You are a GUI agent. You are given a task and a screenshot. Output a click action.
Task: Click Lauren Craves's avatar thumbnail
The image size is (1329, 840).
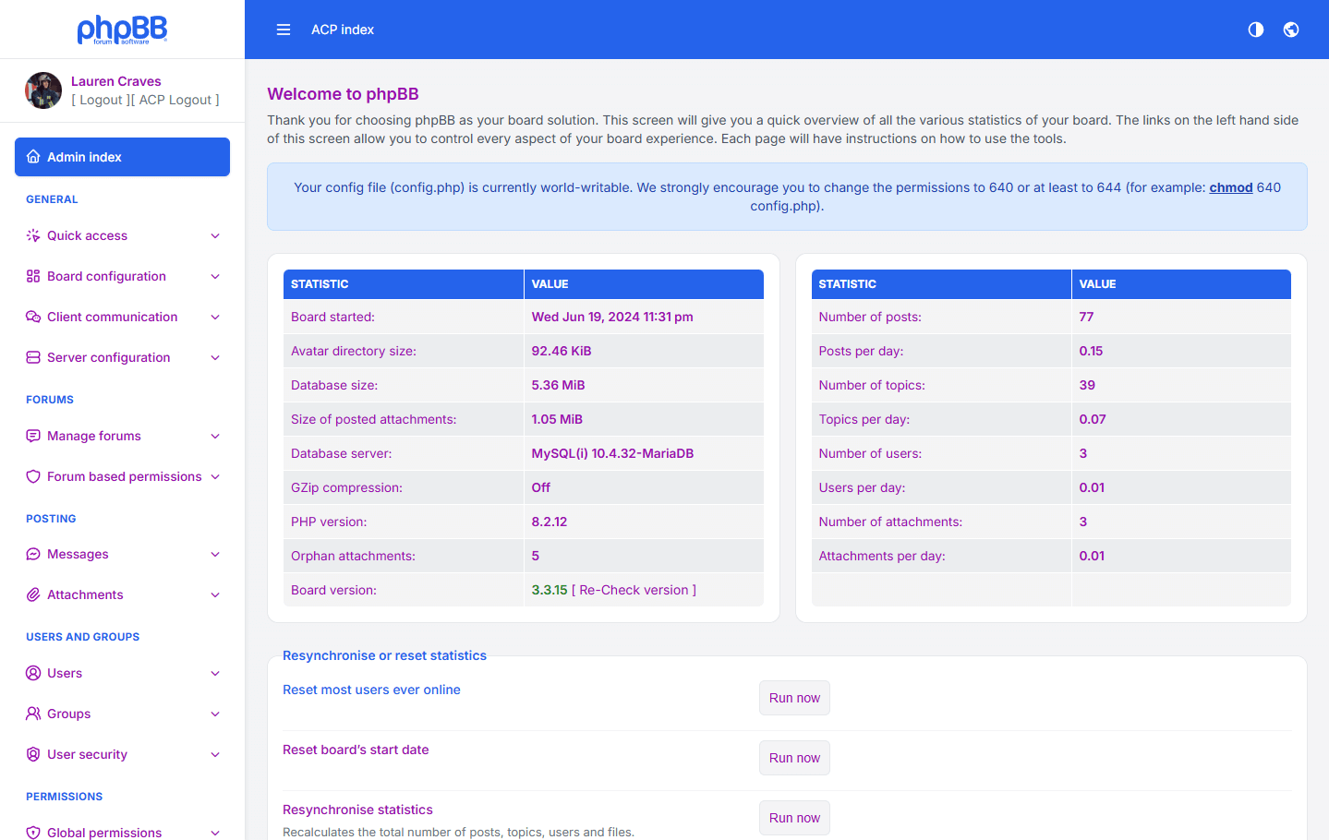[x=43, y=90]
